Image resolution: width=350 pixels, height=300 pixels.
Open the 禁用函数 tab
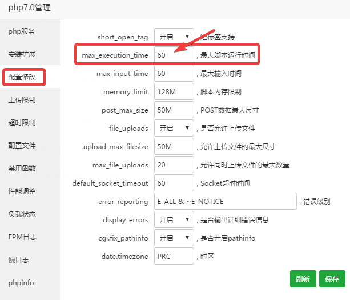(x=22, y=169)
